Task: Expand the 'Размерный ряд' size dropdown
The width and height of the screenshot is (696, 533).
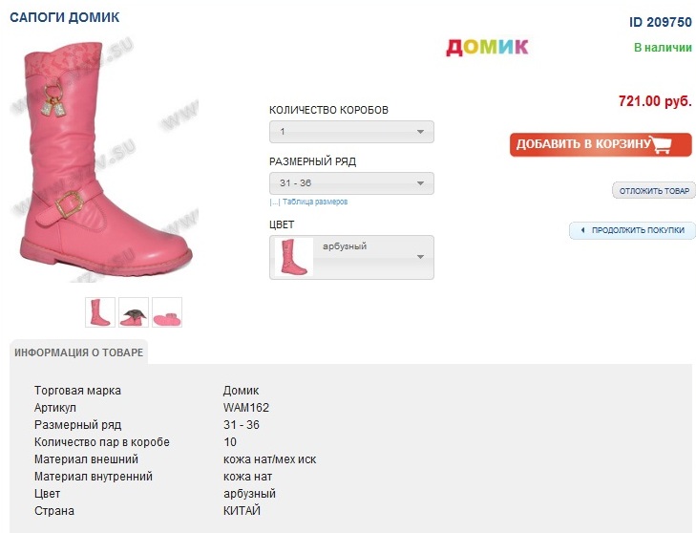Action: tap(351, 183)
